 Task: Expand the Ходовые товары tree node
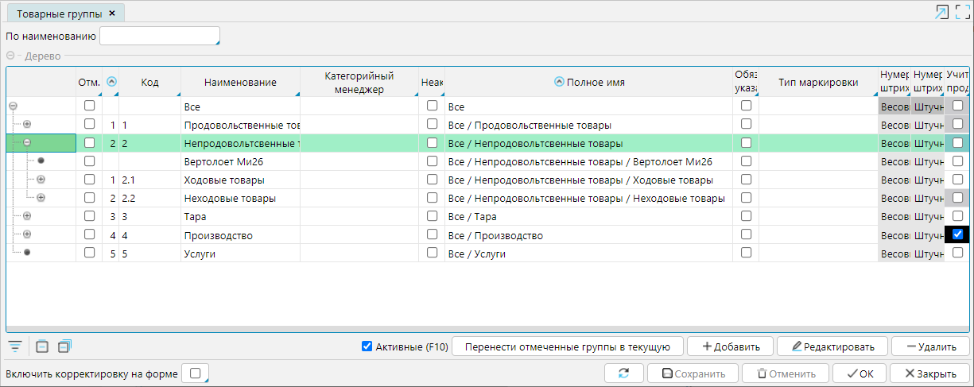pyautogui.click(x=41, y=180)
